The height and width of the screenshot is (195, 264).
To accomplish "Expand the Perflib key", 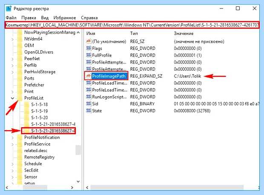I will click(12, 66).
